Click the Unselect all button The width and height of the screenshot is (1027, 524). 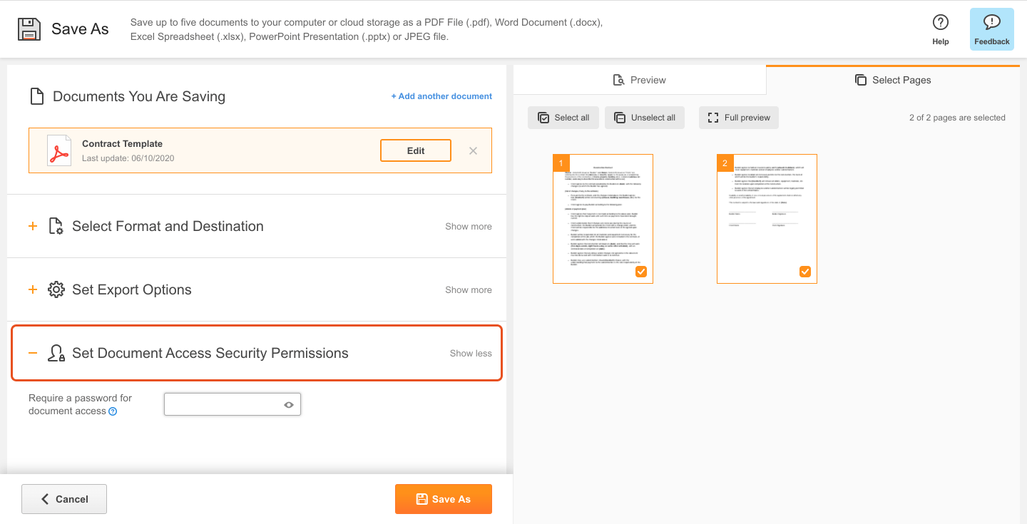(x=645, y=118)
